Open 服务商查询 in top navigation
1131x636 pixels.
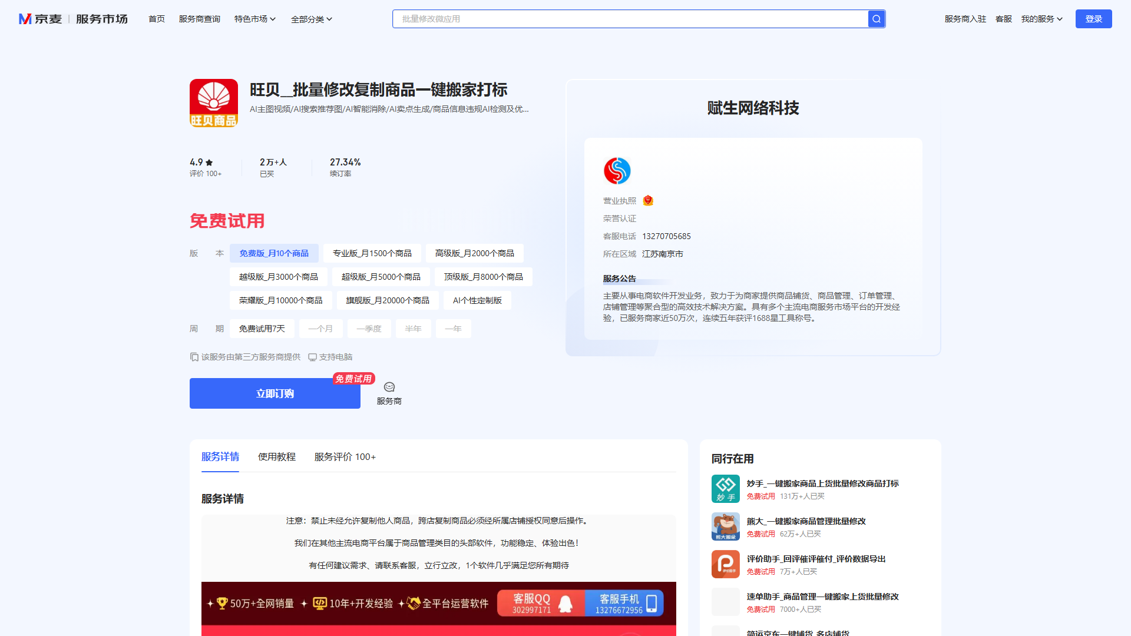[200, 19]
